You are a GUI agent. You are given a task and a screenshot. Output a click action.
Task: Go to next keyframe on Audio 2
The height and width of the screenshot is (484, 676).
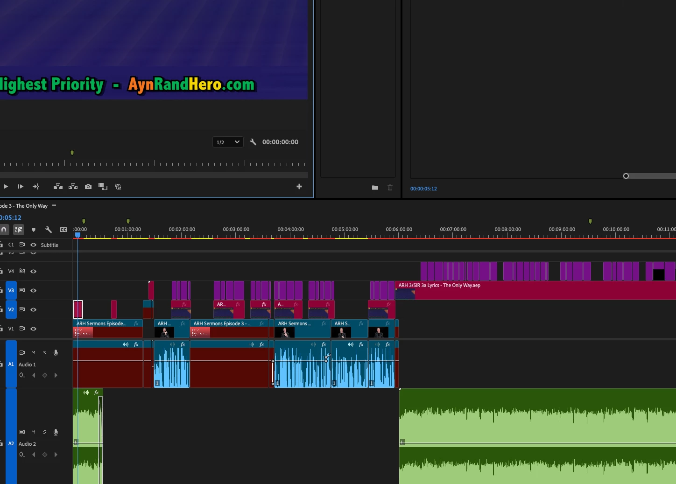pos(56,455)
